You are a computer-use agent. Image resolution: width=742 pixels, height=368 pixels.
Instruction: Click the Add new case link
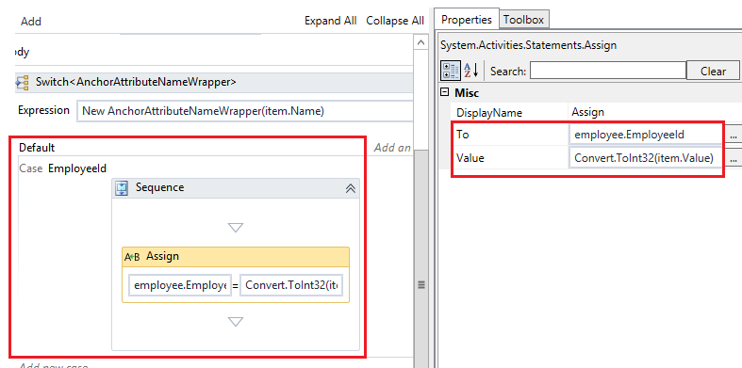(x=53, y=365)
